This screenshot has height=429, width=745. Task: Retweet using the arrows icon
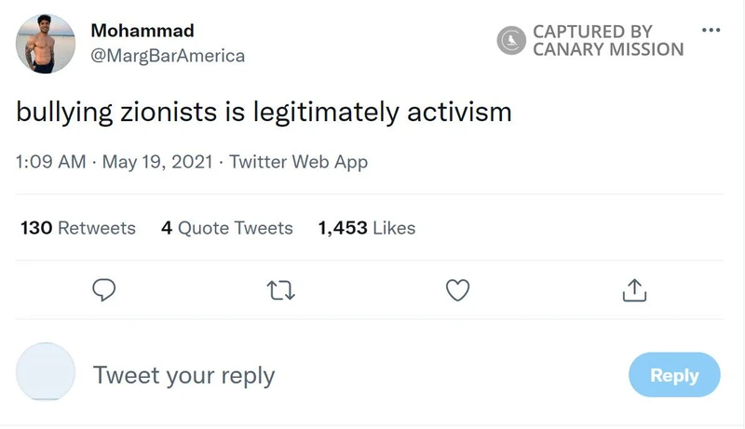[x=281, y=291]
